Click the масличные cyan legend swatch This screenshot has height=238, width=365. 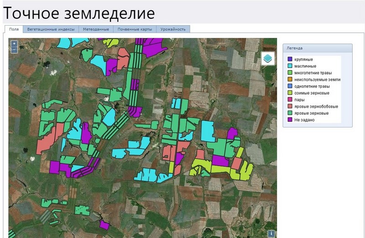pyautogui.click(x=290, y=66)
